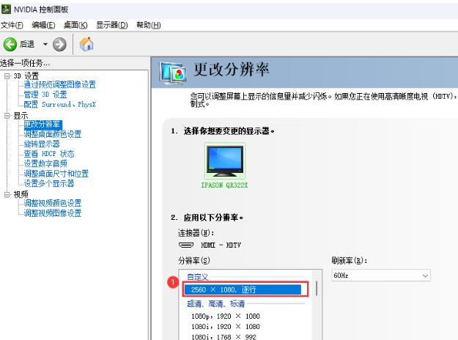
Task: Click the HDMI connector icon
Action: point(186,245)
